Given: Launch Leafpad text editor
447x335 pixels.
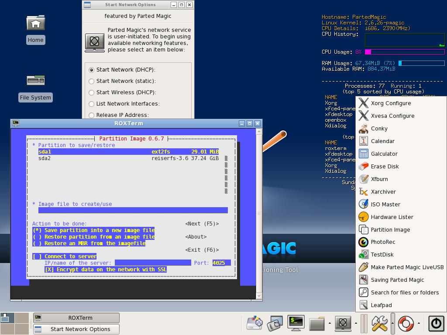Looking at the screenshot, I should [x=401, y=305].
